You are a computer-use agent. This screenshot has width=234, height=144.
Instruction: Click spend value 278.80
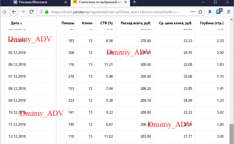146,41
